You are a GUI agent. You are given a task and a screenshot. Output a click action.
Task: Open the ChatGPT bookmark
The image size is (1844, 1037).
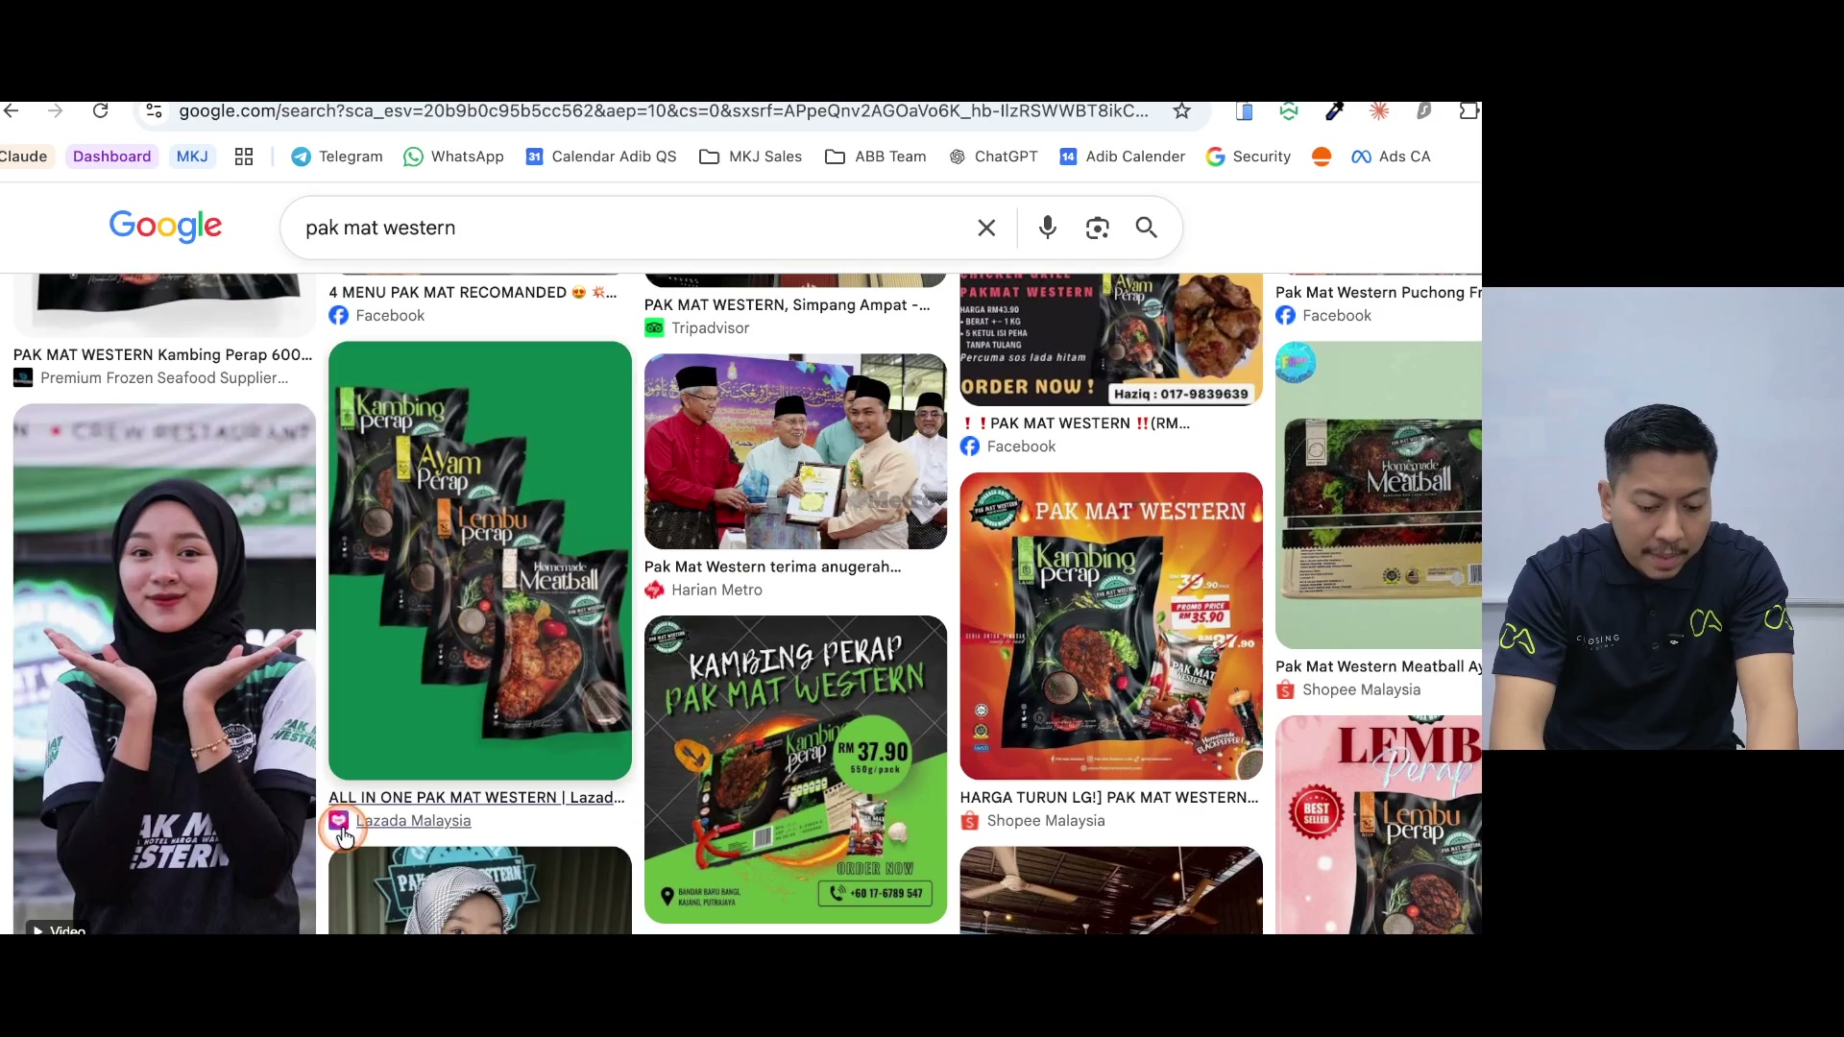(x=993, y=157)
